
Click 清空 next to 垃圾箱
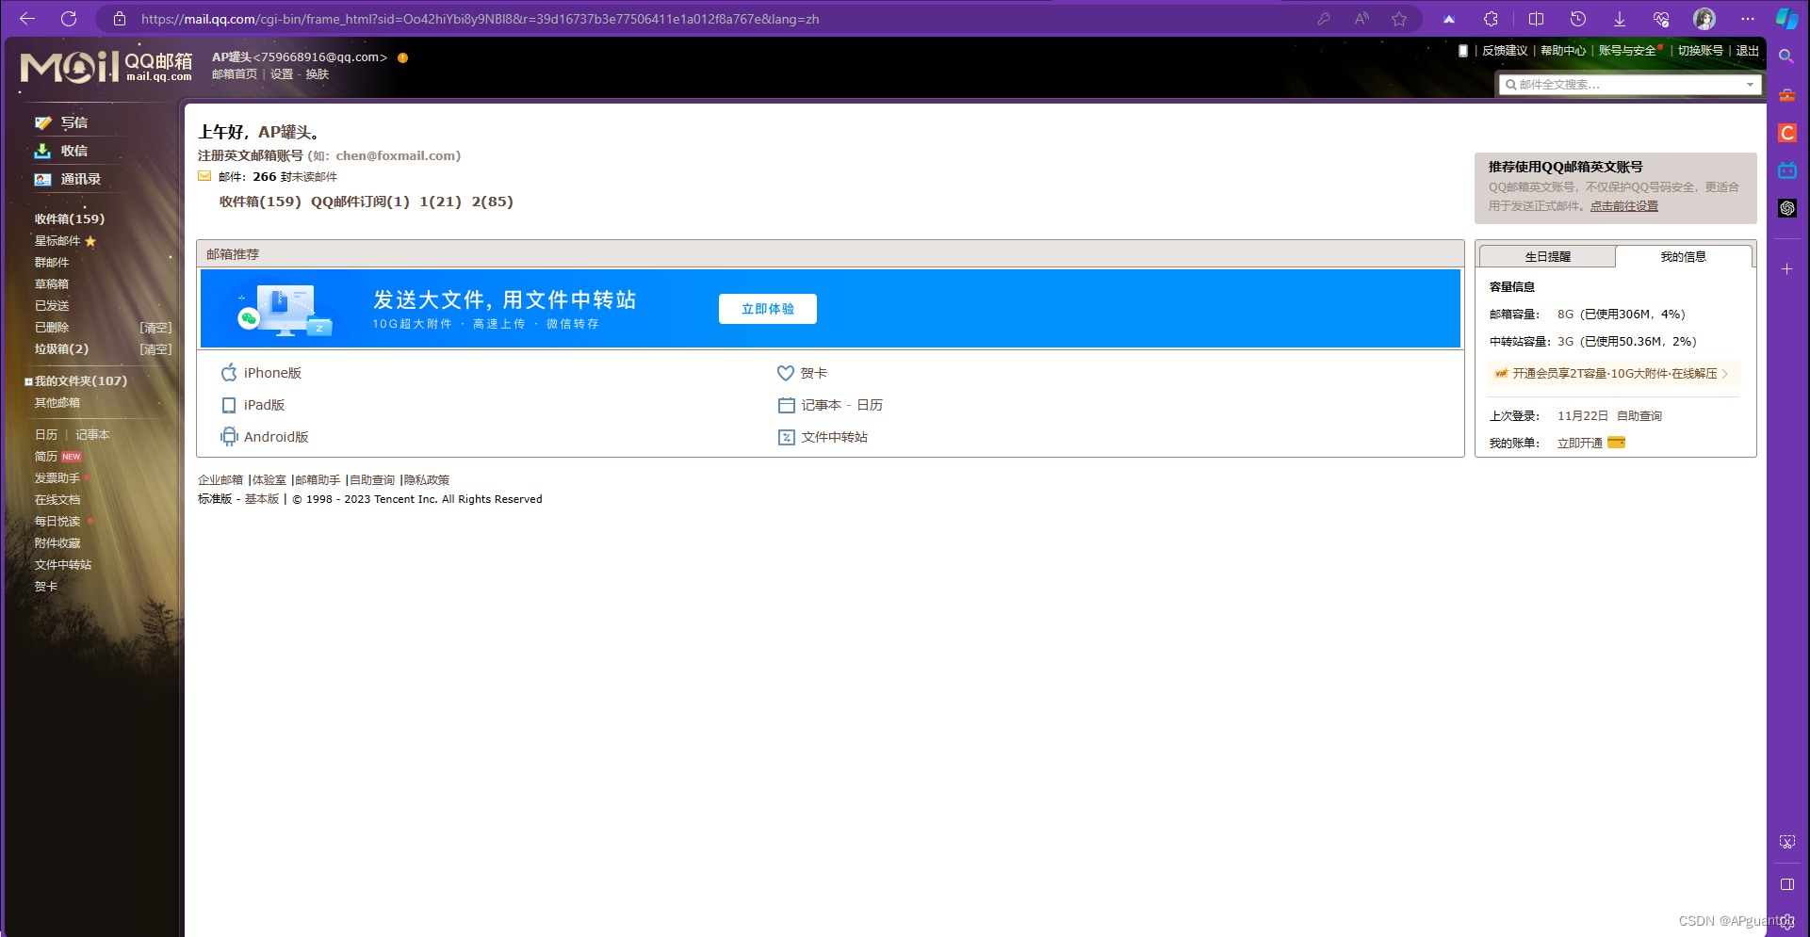(x=156, y=349)
